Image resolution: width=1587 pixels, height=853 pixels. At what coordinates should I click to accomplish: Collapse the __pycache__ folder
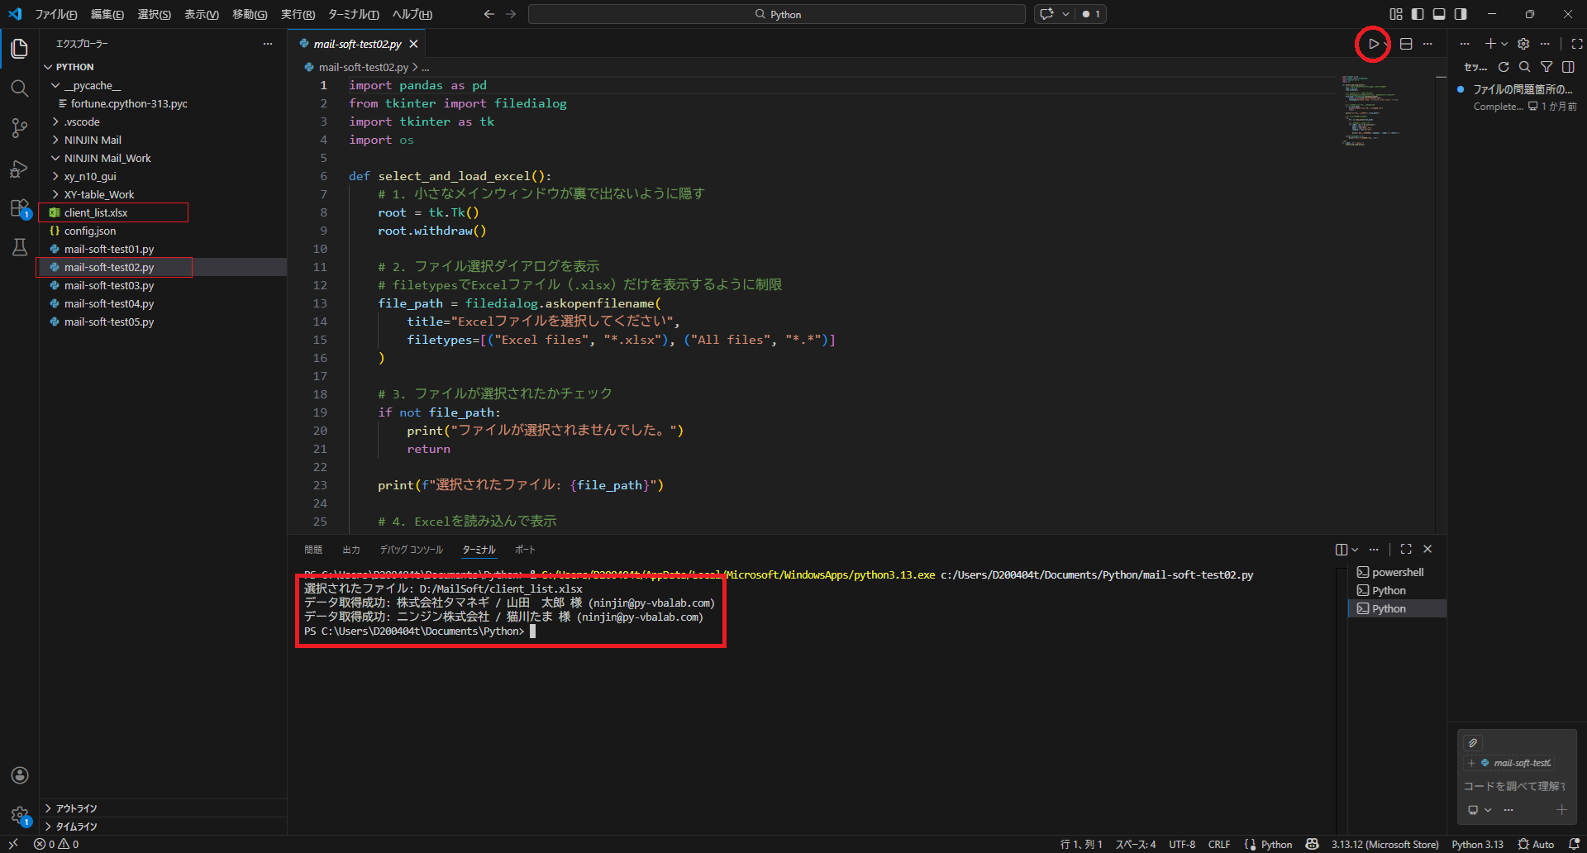tap(92, 85)
